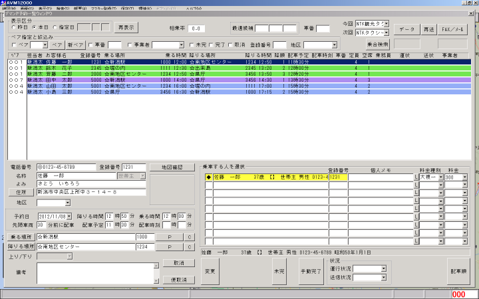The height and width of the screenshot is (299, 479).
Task: Click the C button beside 降りる場所
Action: point(188,247)
